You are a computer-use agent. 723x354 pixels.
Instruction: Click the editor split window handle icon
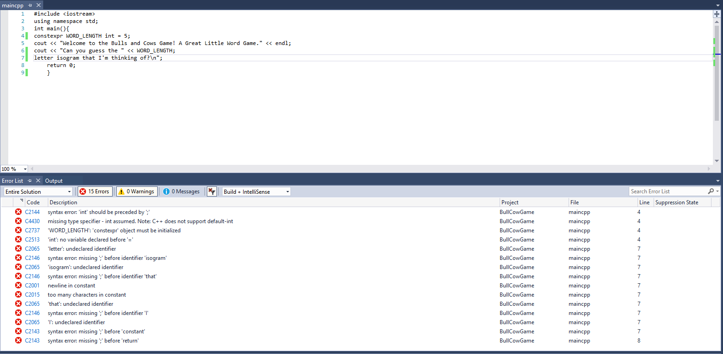click(x=717, y=14)
